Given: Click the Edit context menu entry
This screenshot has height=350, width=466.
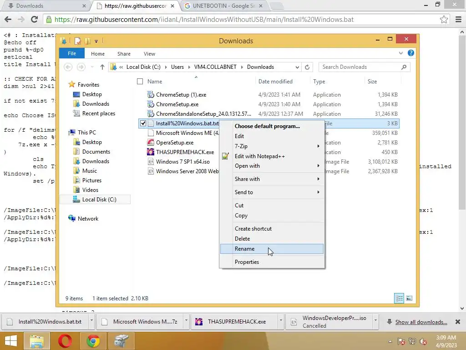Looking at the screenshot, I should pos(272,136).
